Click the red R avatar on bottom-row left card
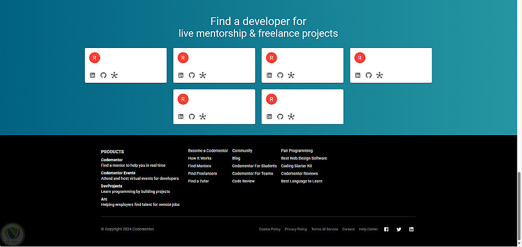522x247 pixels. pos(183,99)
